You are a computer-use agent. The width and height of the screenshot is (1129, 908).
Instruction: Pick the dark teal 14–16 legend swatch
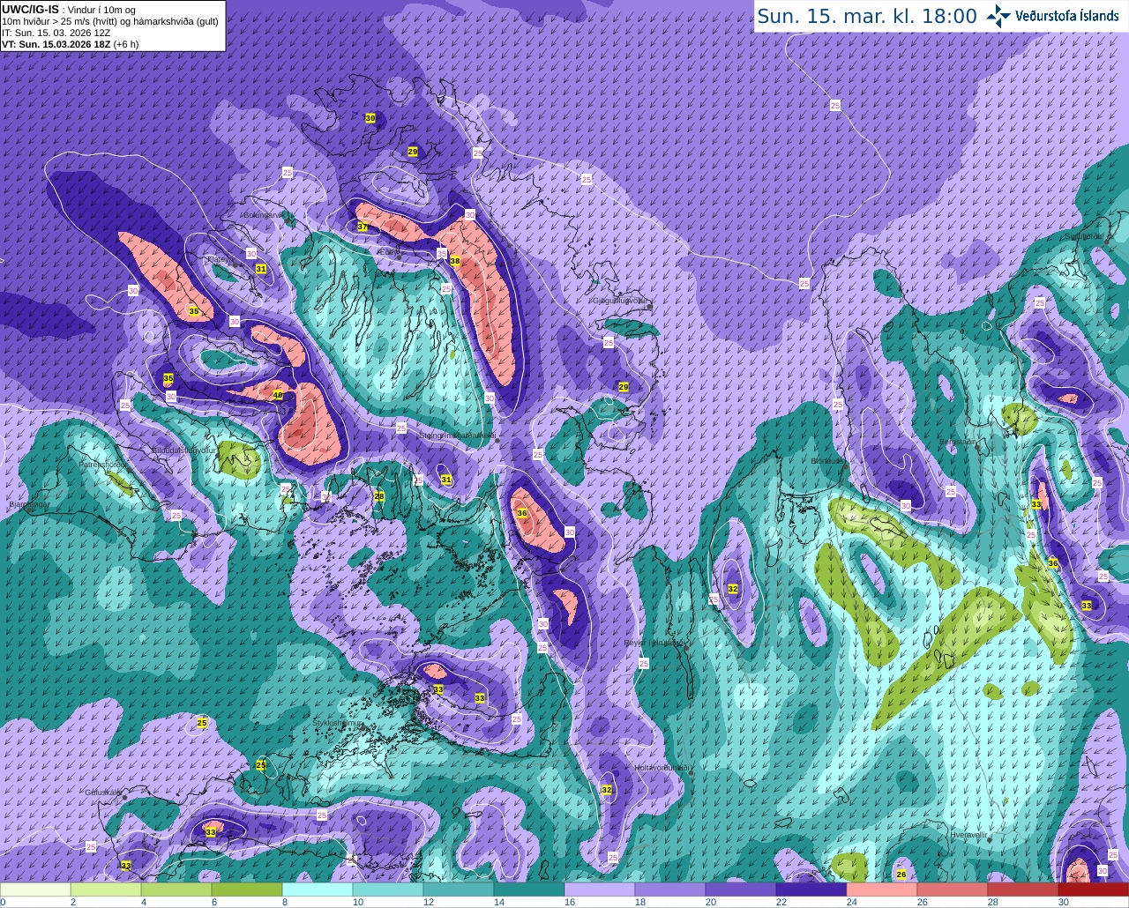(529, 889)
